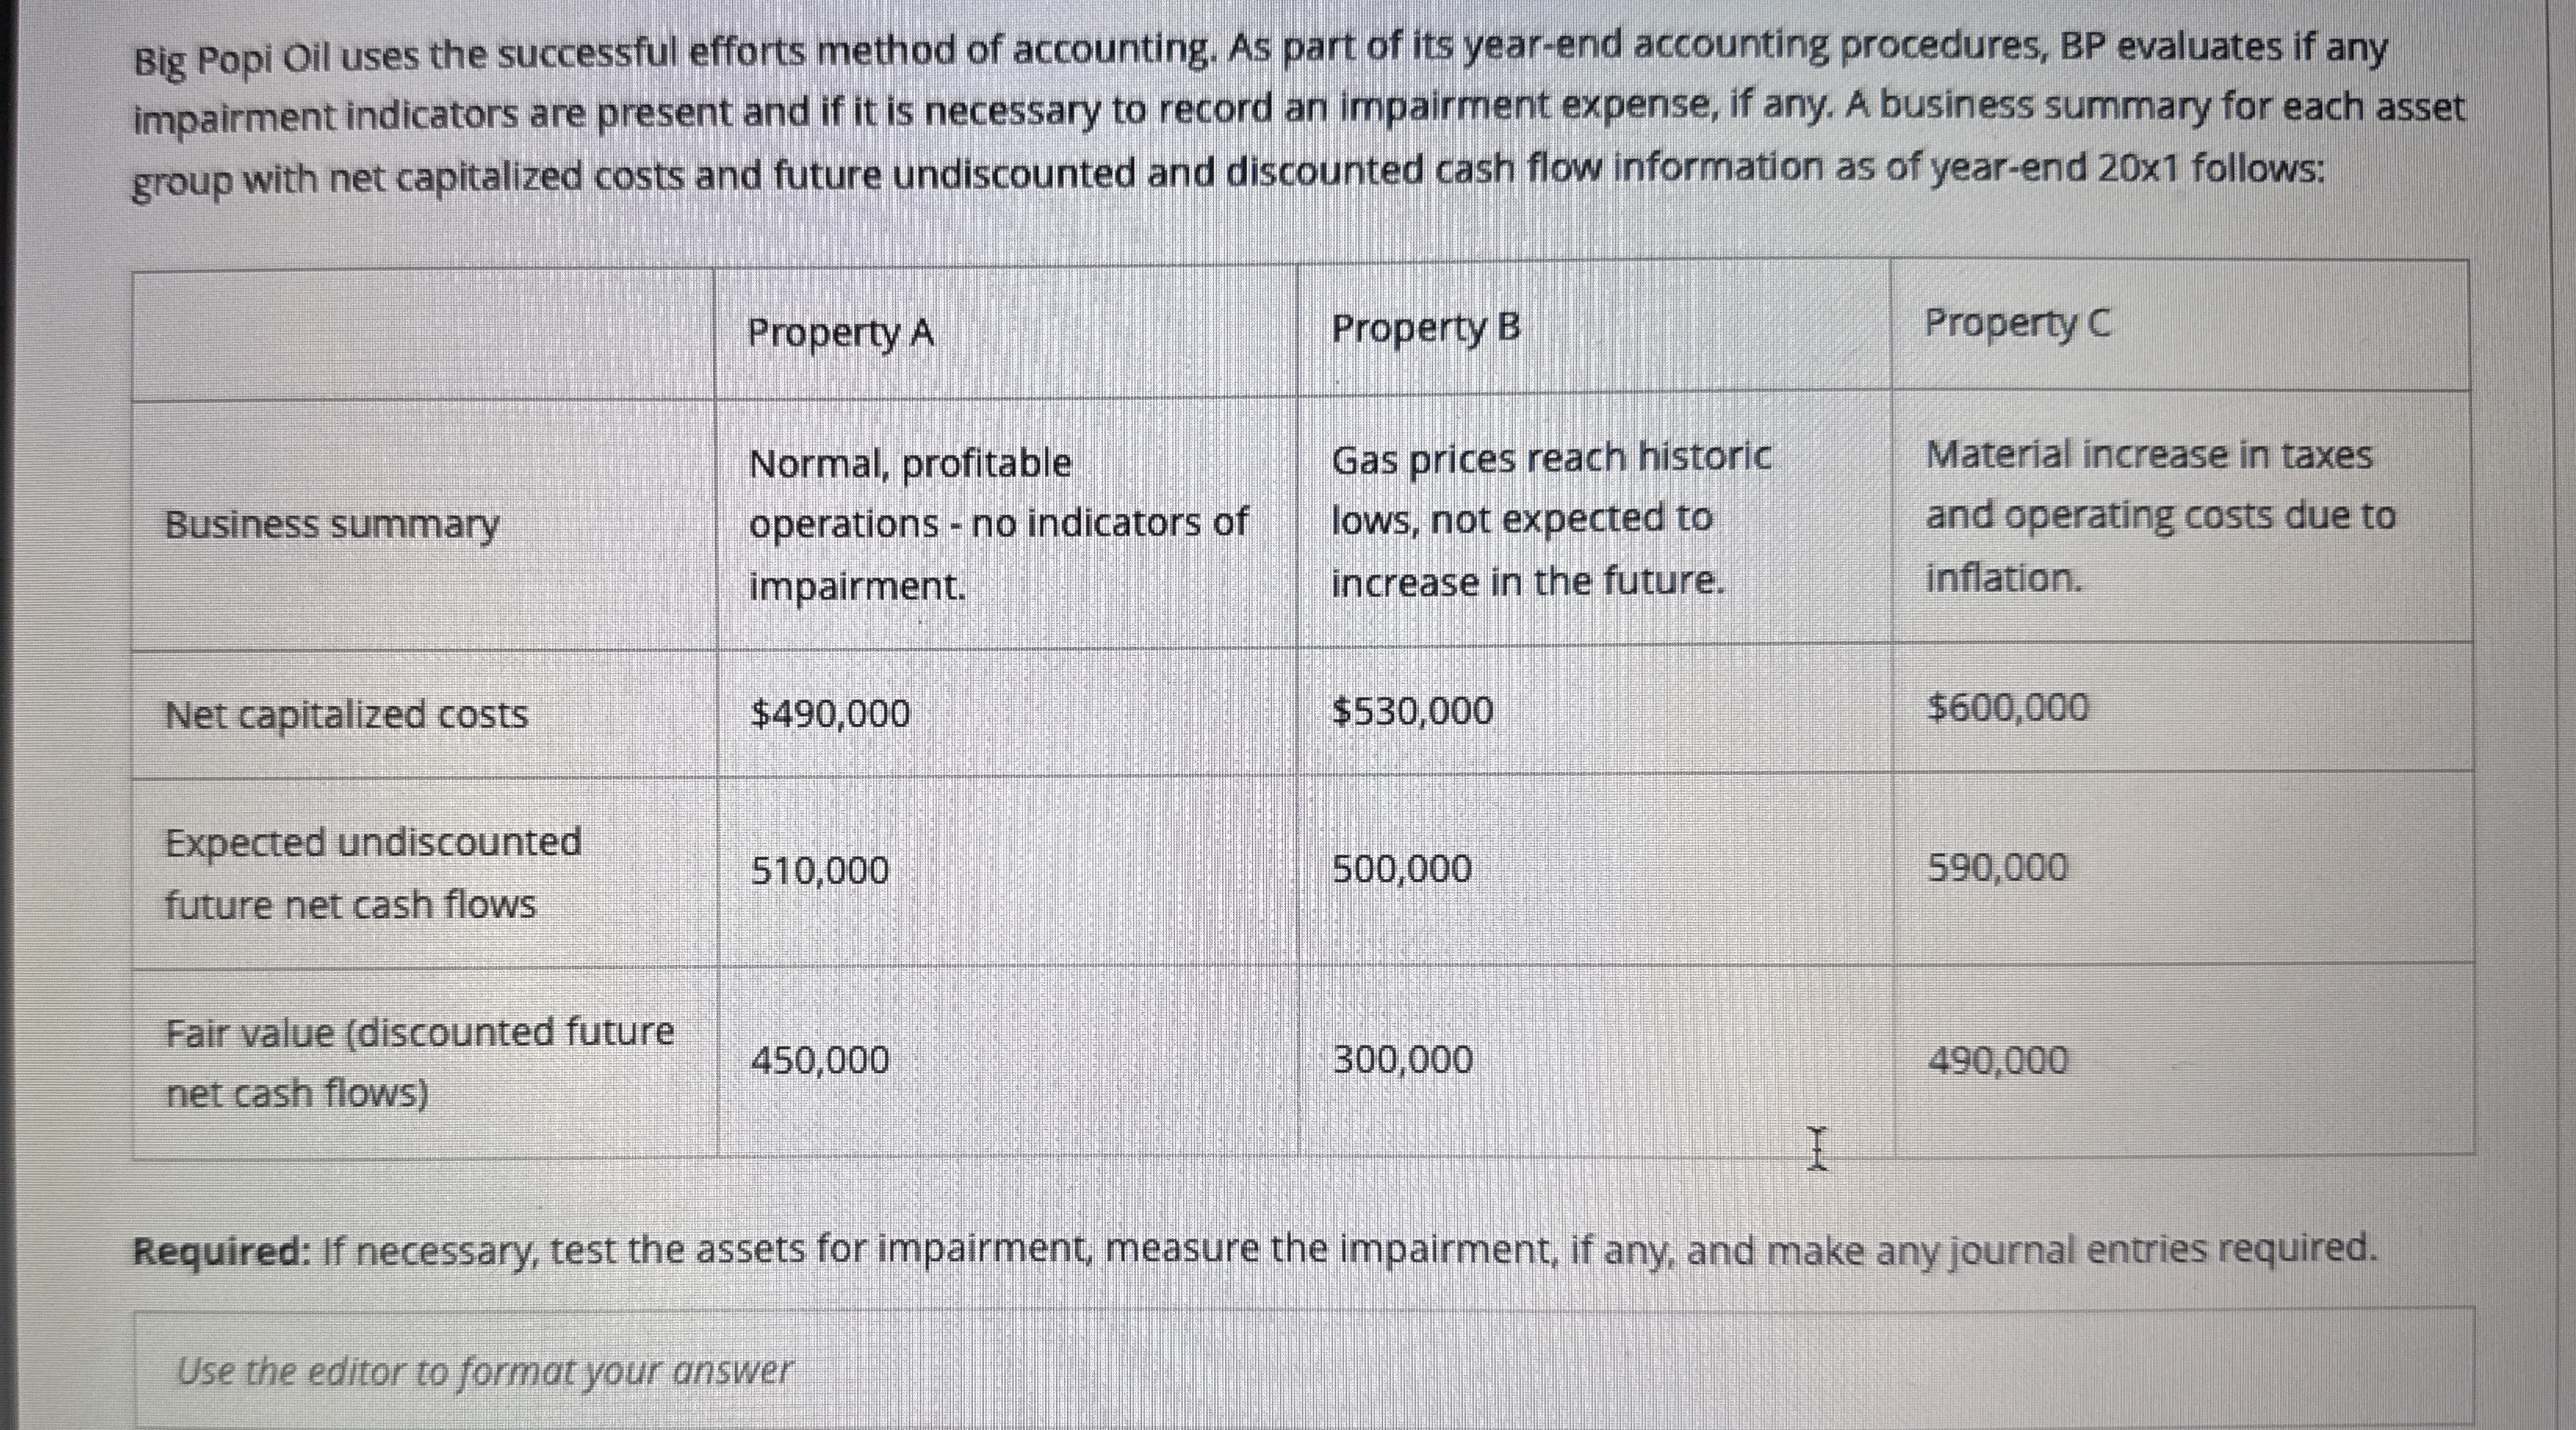Image resolution: width=2576 pixels, height=1430 pixels.
Task: Click the Fair value row label
Action: [x=419, y=1062]
